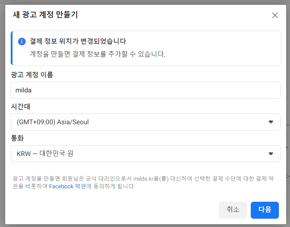Click the 통화 dropdown arrow
290x227 pixels.
tap(271, 154)
